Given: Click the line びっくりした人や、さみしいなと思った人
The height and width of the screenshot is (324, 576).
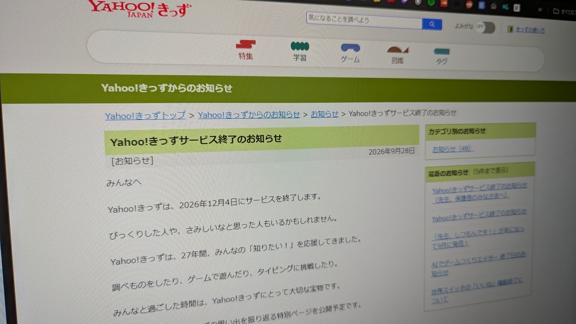Looking at the screenshot, I should click(x=224, y=226).
